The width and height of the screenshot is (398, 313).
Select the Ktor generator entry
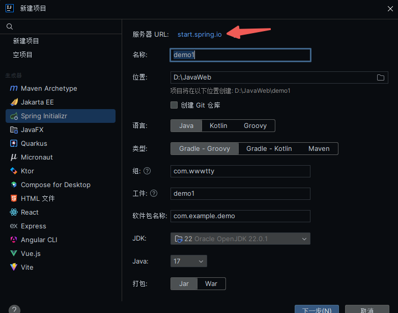[x=61, y=171]
